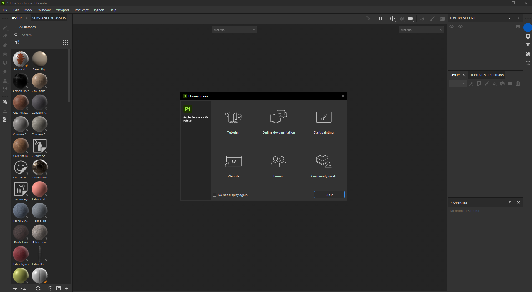Viewport: 532px width, 292px height.
Task: Toggle solo eye icon in Texture Set List
Action: (460, 26)
